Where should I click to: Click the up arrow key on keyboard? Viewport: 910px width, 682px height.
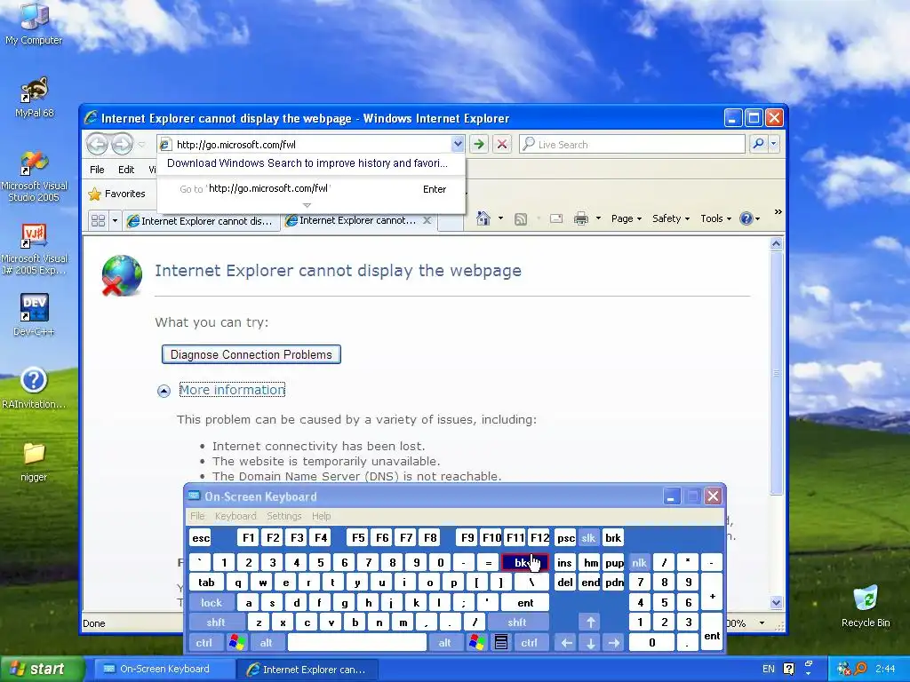tap(590, 623)
